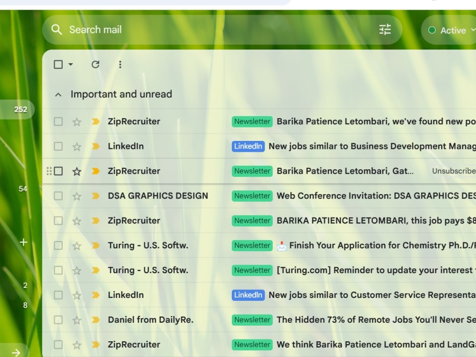Click the 54 count in the sidebar

(23, 189)
